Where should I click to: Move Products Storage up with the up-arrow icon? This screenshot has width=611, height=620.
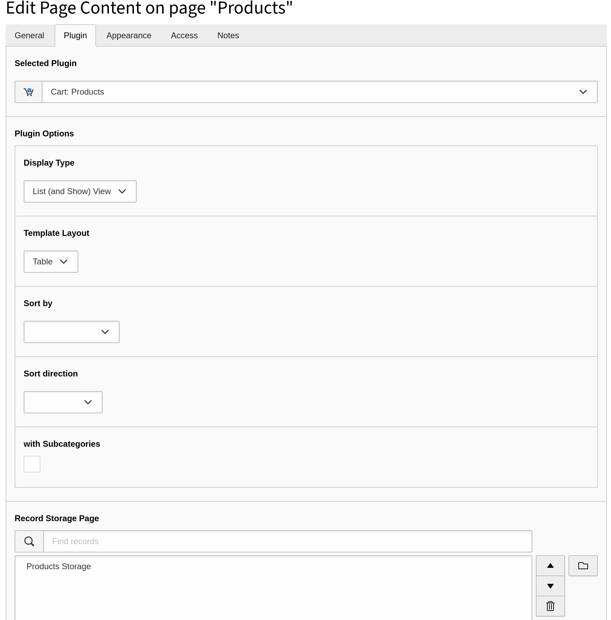tap(550, 566)
